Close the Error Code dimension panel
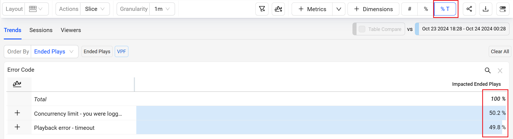The image size is (513, 139). (500, 71)
